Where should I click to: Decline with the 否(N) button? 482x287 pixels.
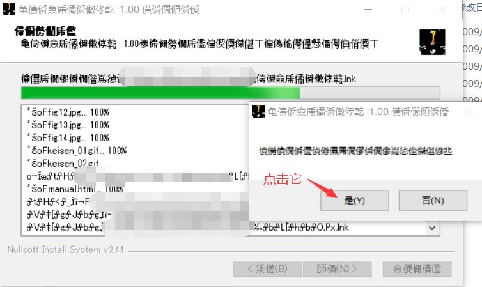pos(433,200)
